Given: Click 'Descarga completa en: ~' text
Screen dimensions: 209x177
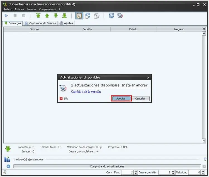Looking at the screenshot, I should pyautogui.click(x=84, y=151).
